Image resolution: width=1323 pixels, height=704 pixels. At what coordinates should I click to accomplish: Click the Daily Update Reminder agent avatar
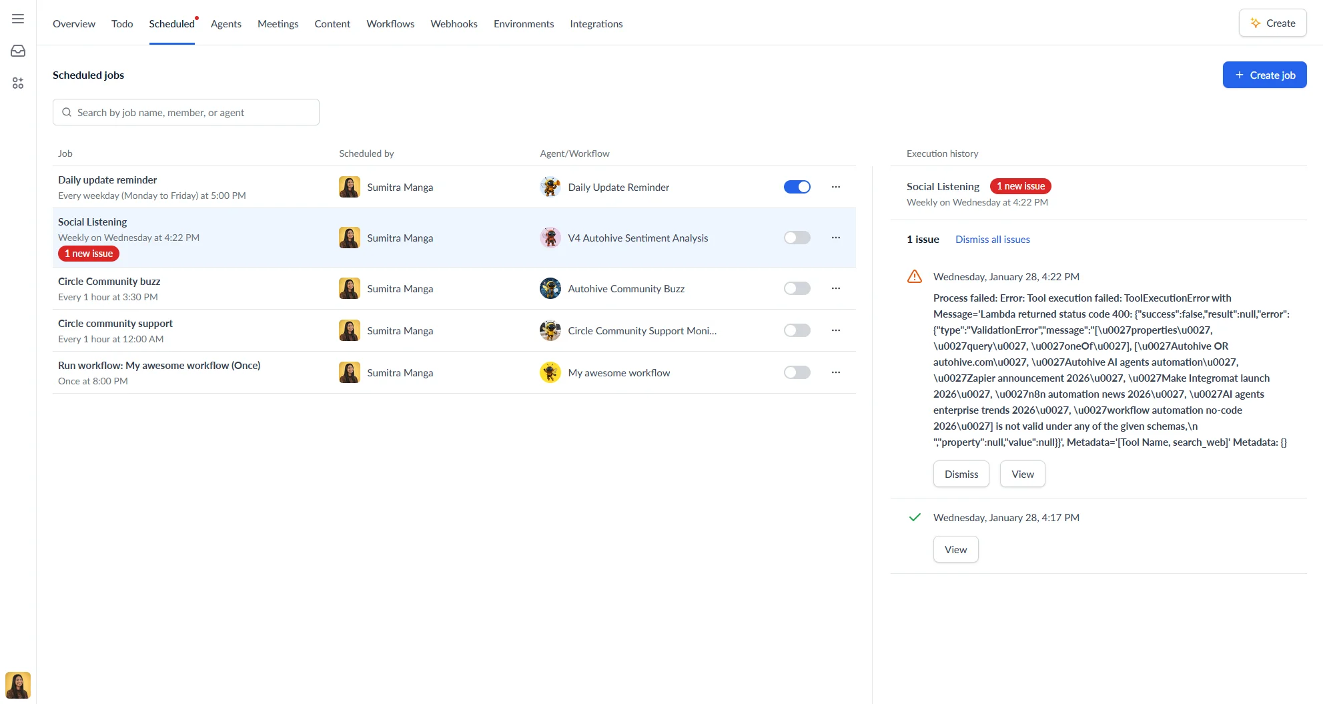pos(550,187)
